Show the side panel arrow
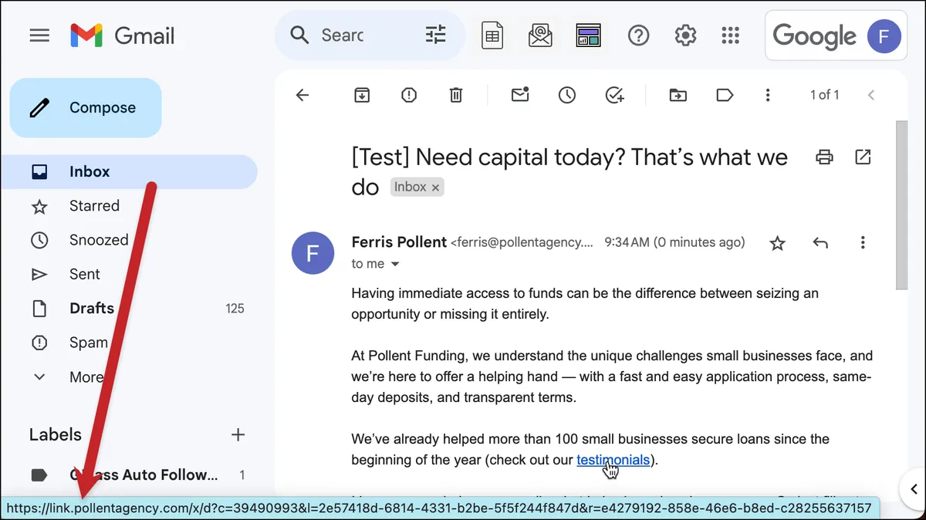Viewport: 926px width, 520px height. tap(914, 488)
